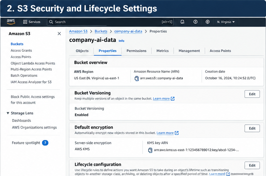The height and width of the screenshot is (176, 266).
Task: Open Learn more link under Lifecycle configuration
Action: [x=217, y=174]
